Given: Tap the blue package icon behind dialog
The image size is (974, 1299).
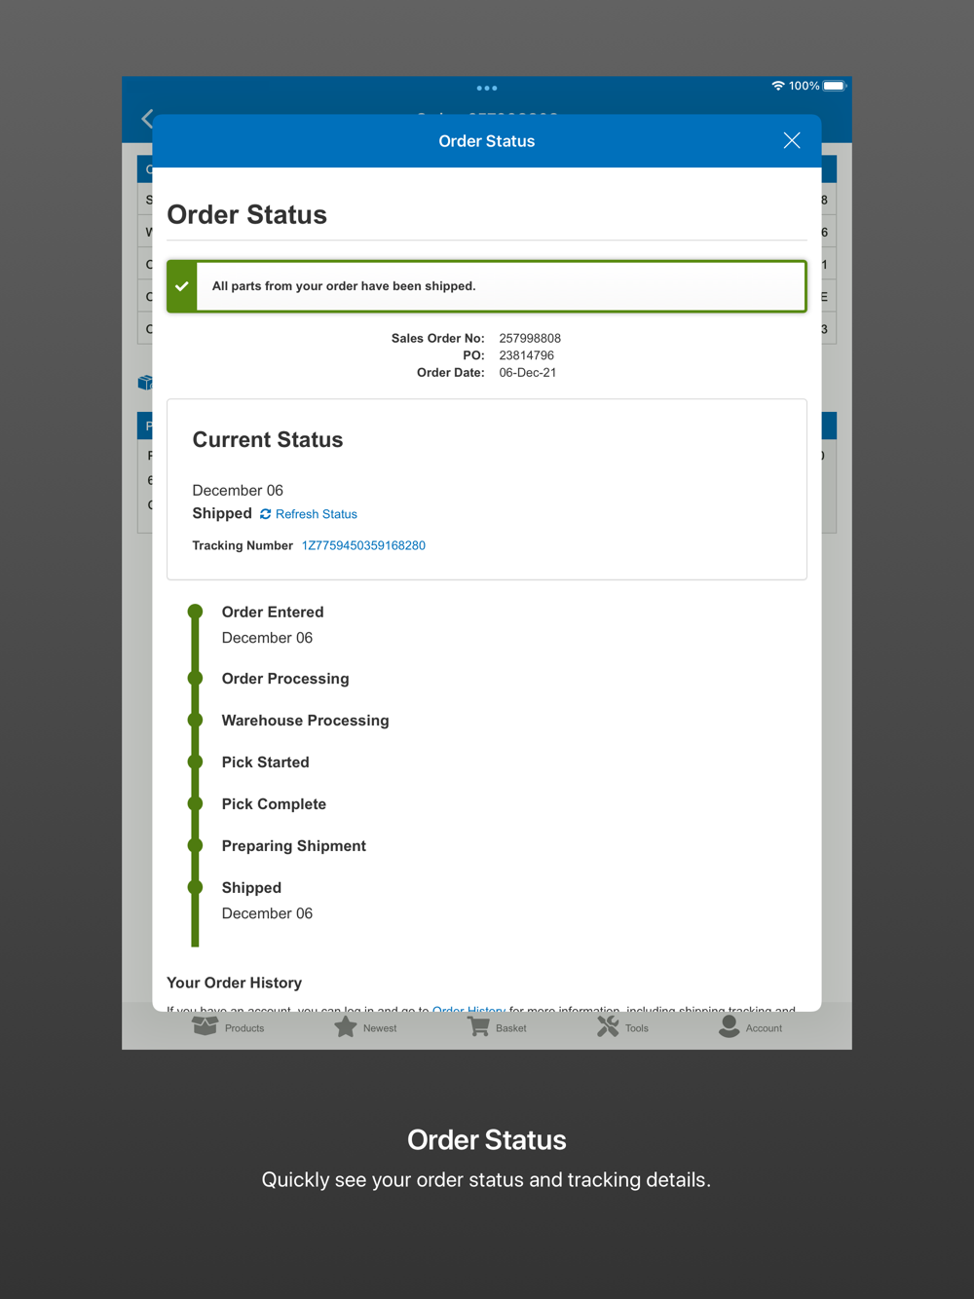Looking at the screenshot, I should (145, 383).
